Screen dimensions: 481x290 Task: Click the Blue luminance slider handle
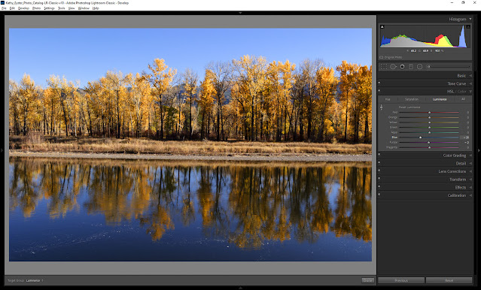pyautogui.click(x=420, y=137)
